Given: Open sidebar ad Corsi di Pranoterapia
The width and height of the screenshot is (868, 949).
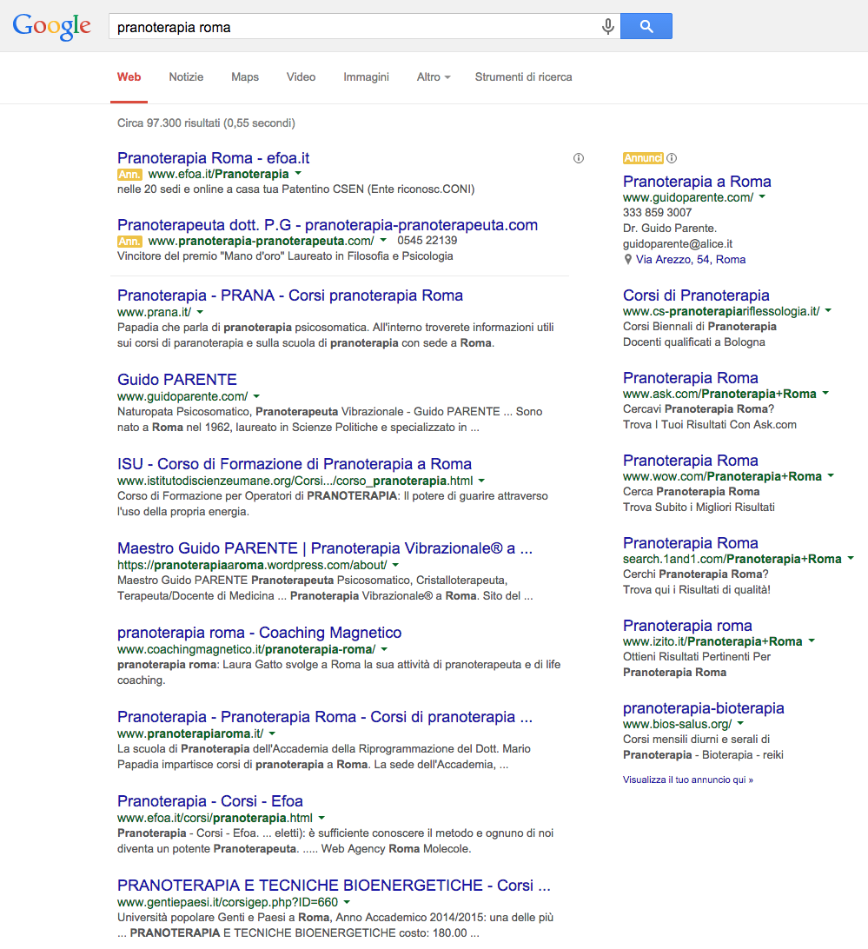Looking at the screenshot, I should 696,295.
